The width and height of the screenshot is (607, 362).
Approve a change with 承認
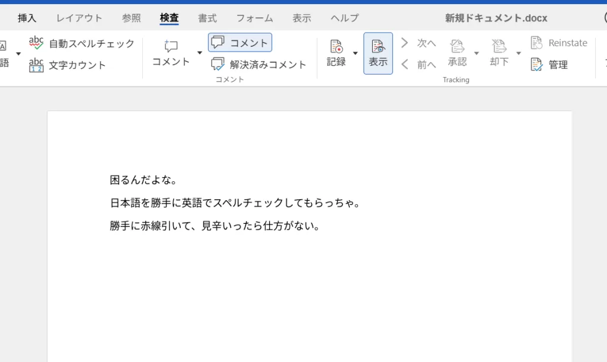pyautogui.click(x=456, y=53)
